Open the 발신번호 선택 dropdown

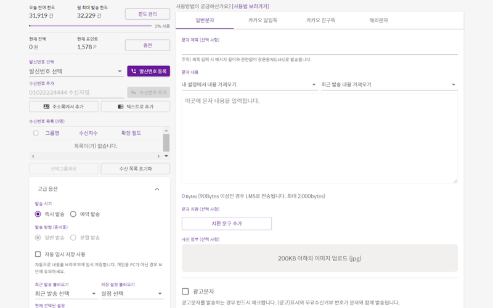[x=76, y=71]
